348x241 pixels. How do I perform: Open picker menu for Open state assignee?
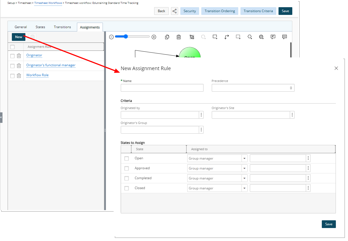tap(308, 158)
